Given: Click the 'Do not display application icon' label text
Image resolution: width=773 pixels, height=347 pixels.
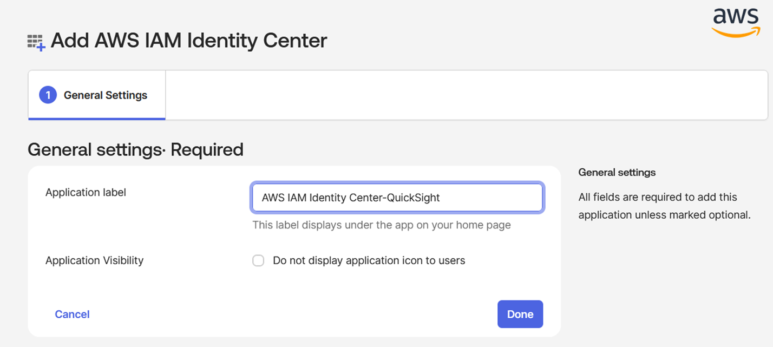Looking at the screenshot, I should (x=369, y=260).
